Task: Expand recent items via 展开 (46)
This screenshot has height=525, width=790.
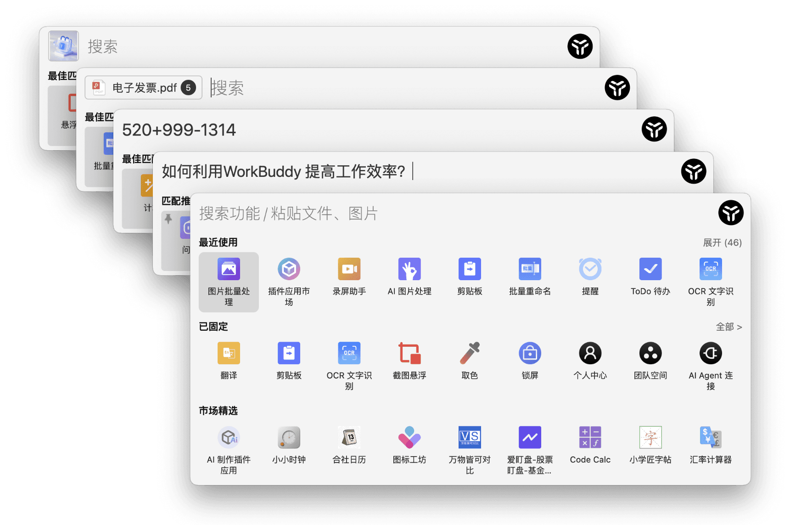Action: point(722,243)
